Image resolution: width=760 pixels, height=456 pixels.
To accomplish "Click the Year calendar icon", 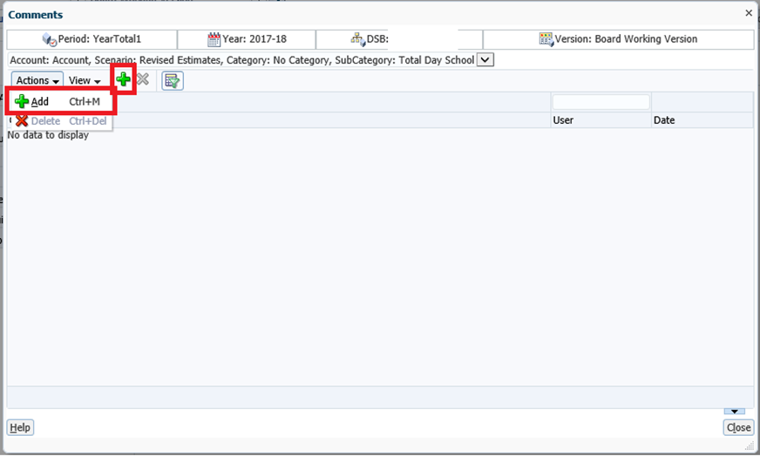I will (x=214, y=39).
